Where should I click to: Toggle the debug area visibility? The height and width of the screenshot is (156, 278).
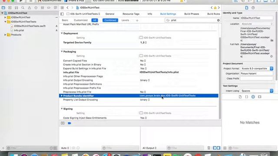coord(63,123)
